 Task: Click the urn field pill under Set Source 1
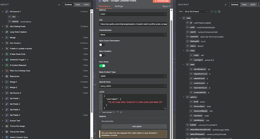point(12,16)
